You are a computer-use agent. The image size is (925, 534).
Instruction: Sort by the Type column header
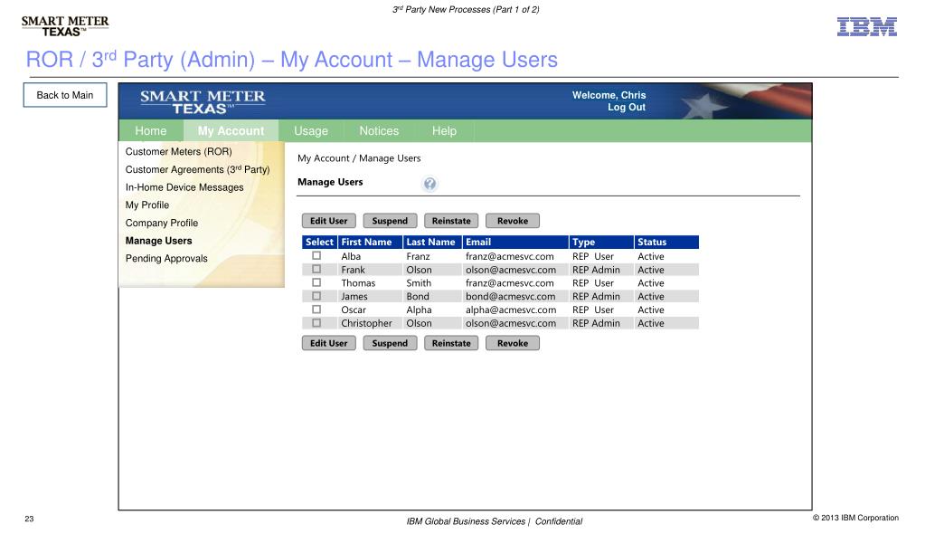click(x=601, y=243)
